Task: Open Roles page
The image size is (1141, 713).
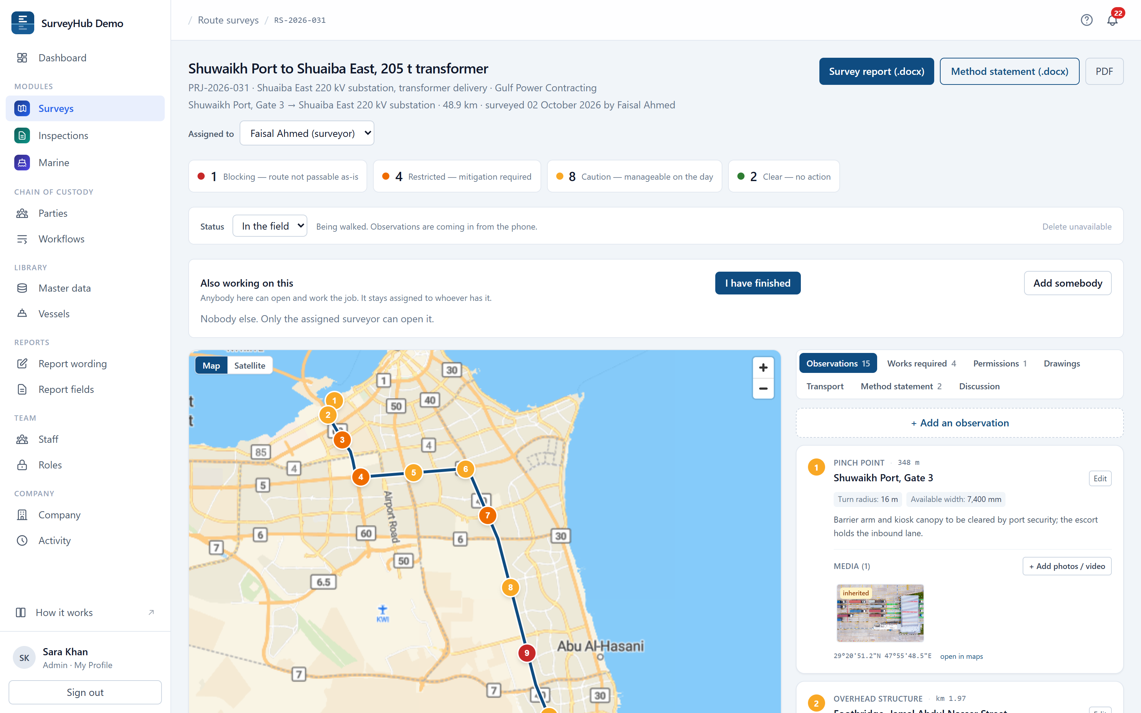Action: point(85,465)
